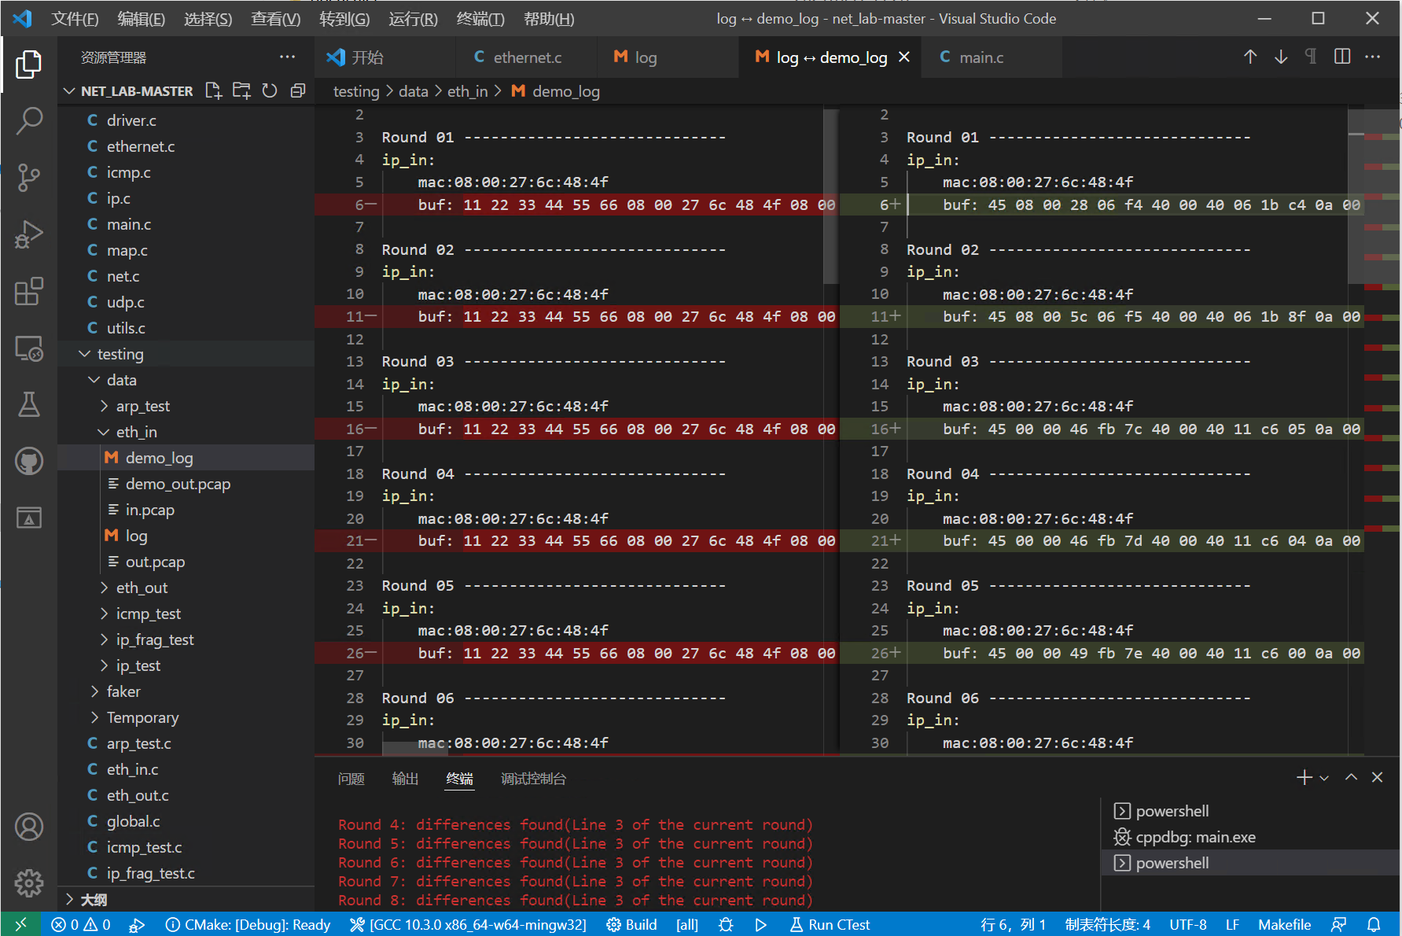The width and height of the screenshot is (1402, 936).
Task: Open remote window status bar icon
Action: (x=20, y=924)
